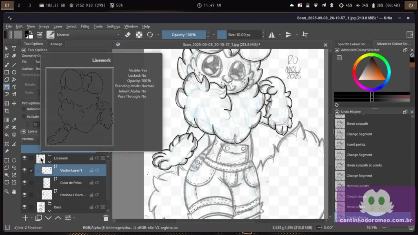Open the Settings menu
Image resolution: width=418 pixels, height=235 pixels.
(x=113, y=26)
